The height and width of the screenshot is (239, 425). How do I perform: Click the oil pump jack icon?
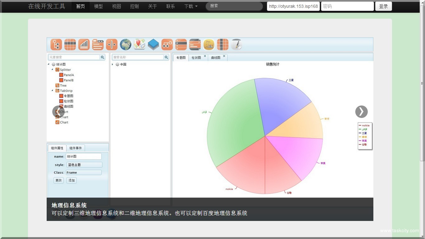click(209, 45)
